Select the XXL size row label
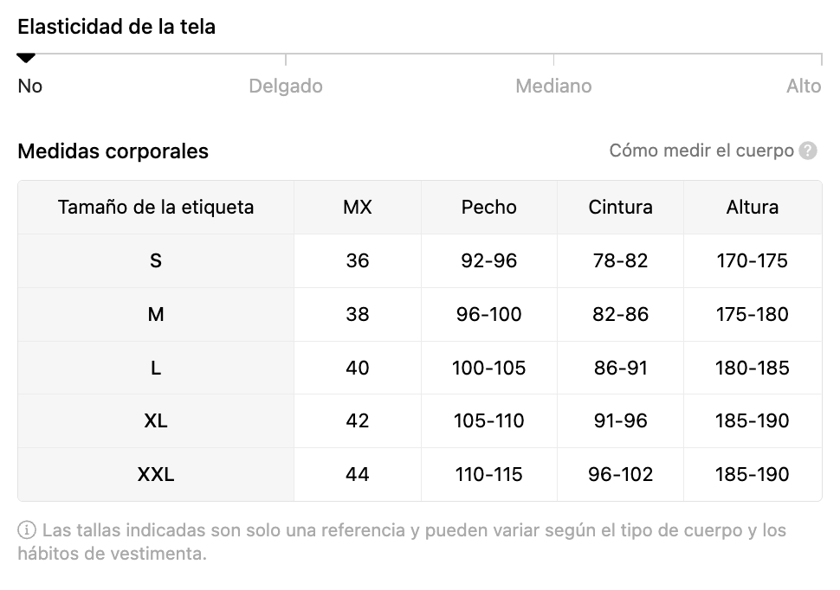This screenshot has height=590, width=840. tap(156, 475)
